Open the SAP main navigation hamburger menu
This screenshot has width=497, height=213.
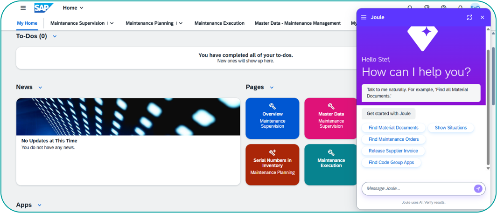pos(23,8)
